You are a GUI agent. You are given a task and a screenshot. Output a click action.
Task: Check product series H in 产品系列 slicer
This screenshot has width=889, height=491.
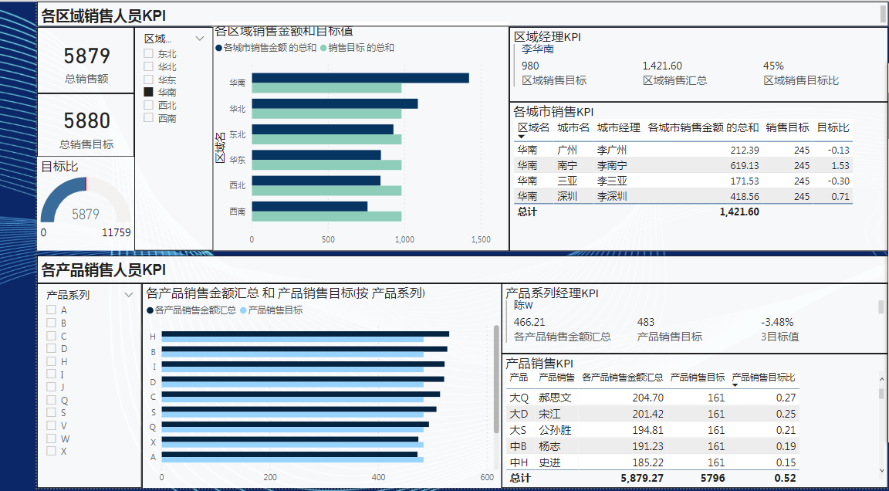pos(51,361)
